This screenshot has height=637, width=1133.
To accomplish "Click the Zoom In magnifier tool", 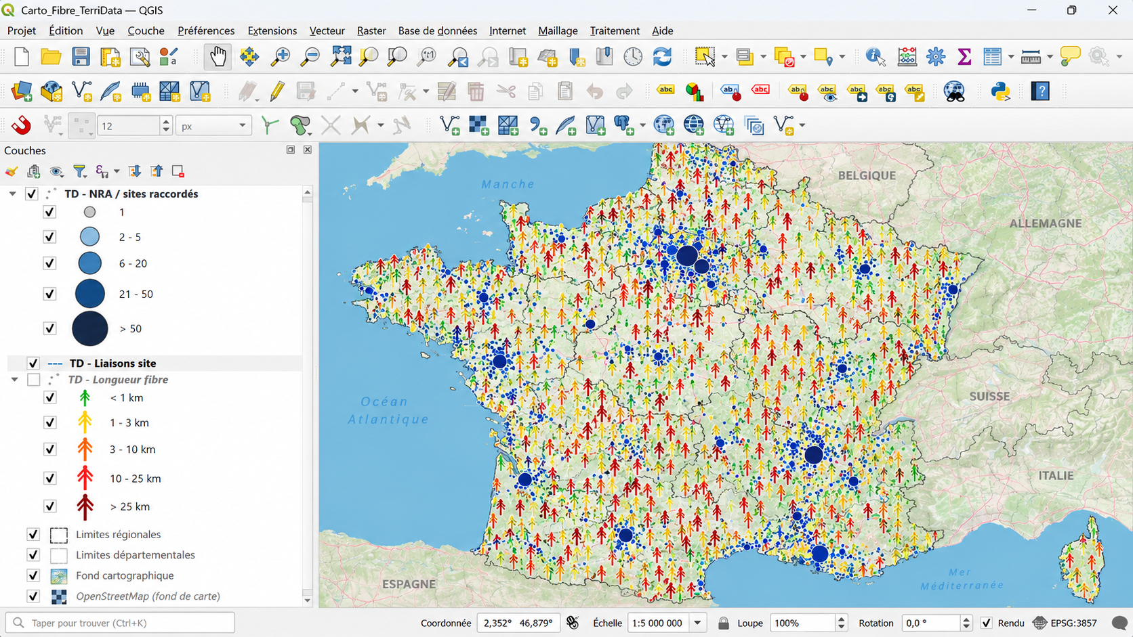I will [x=279, y=57].
